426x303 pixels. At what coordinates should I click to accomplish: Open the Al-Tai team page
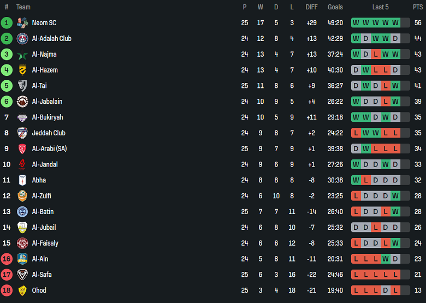coord(38,86)
